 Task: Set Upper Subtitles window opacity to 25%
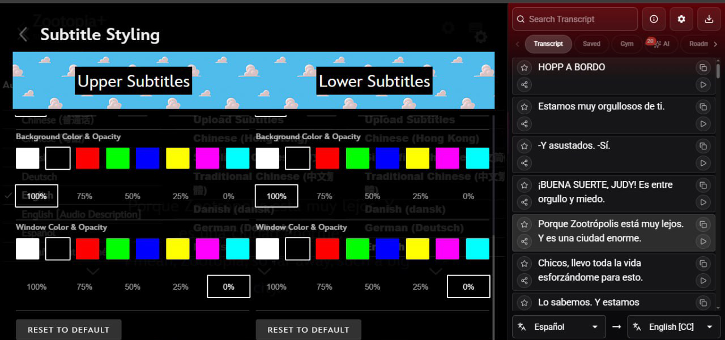pyautogui.click(x=181, y=287)
